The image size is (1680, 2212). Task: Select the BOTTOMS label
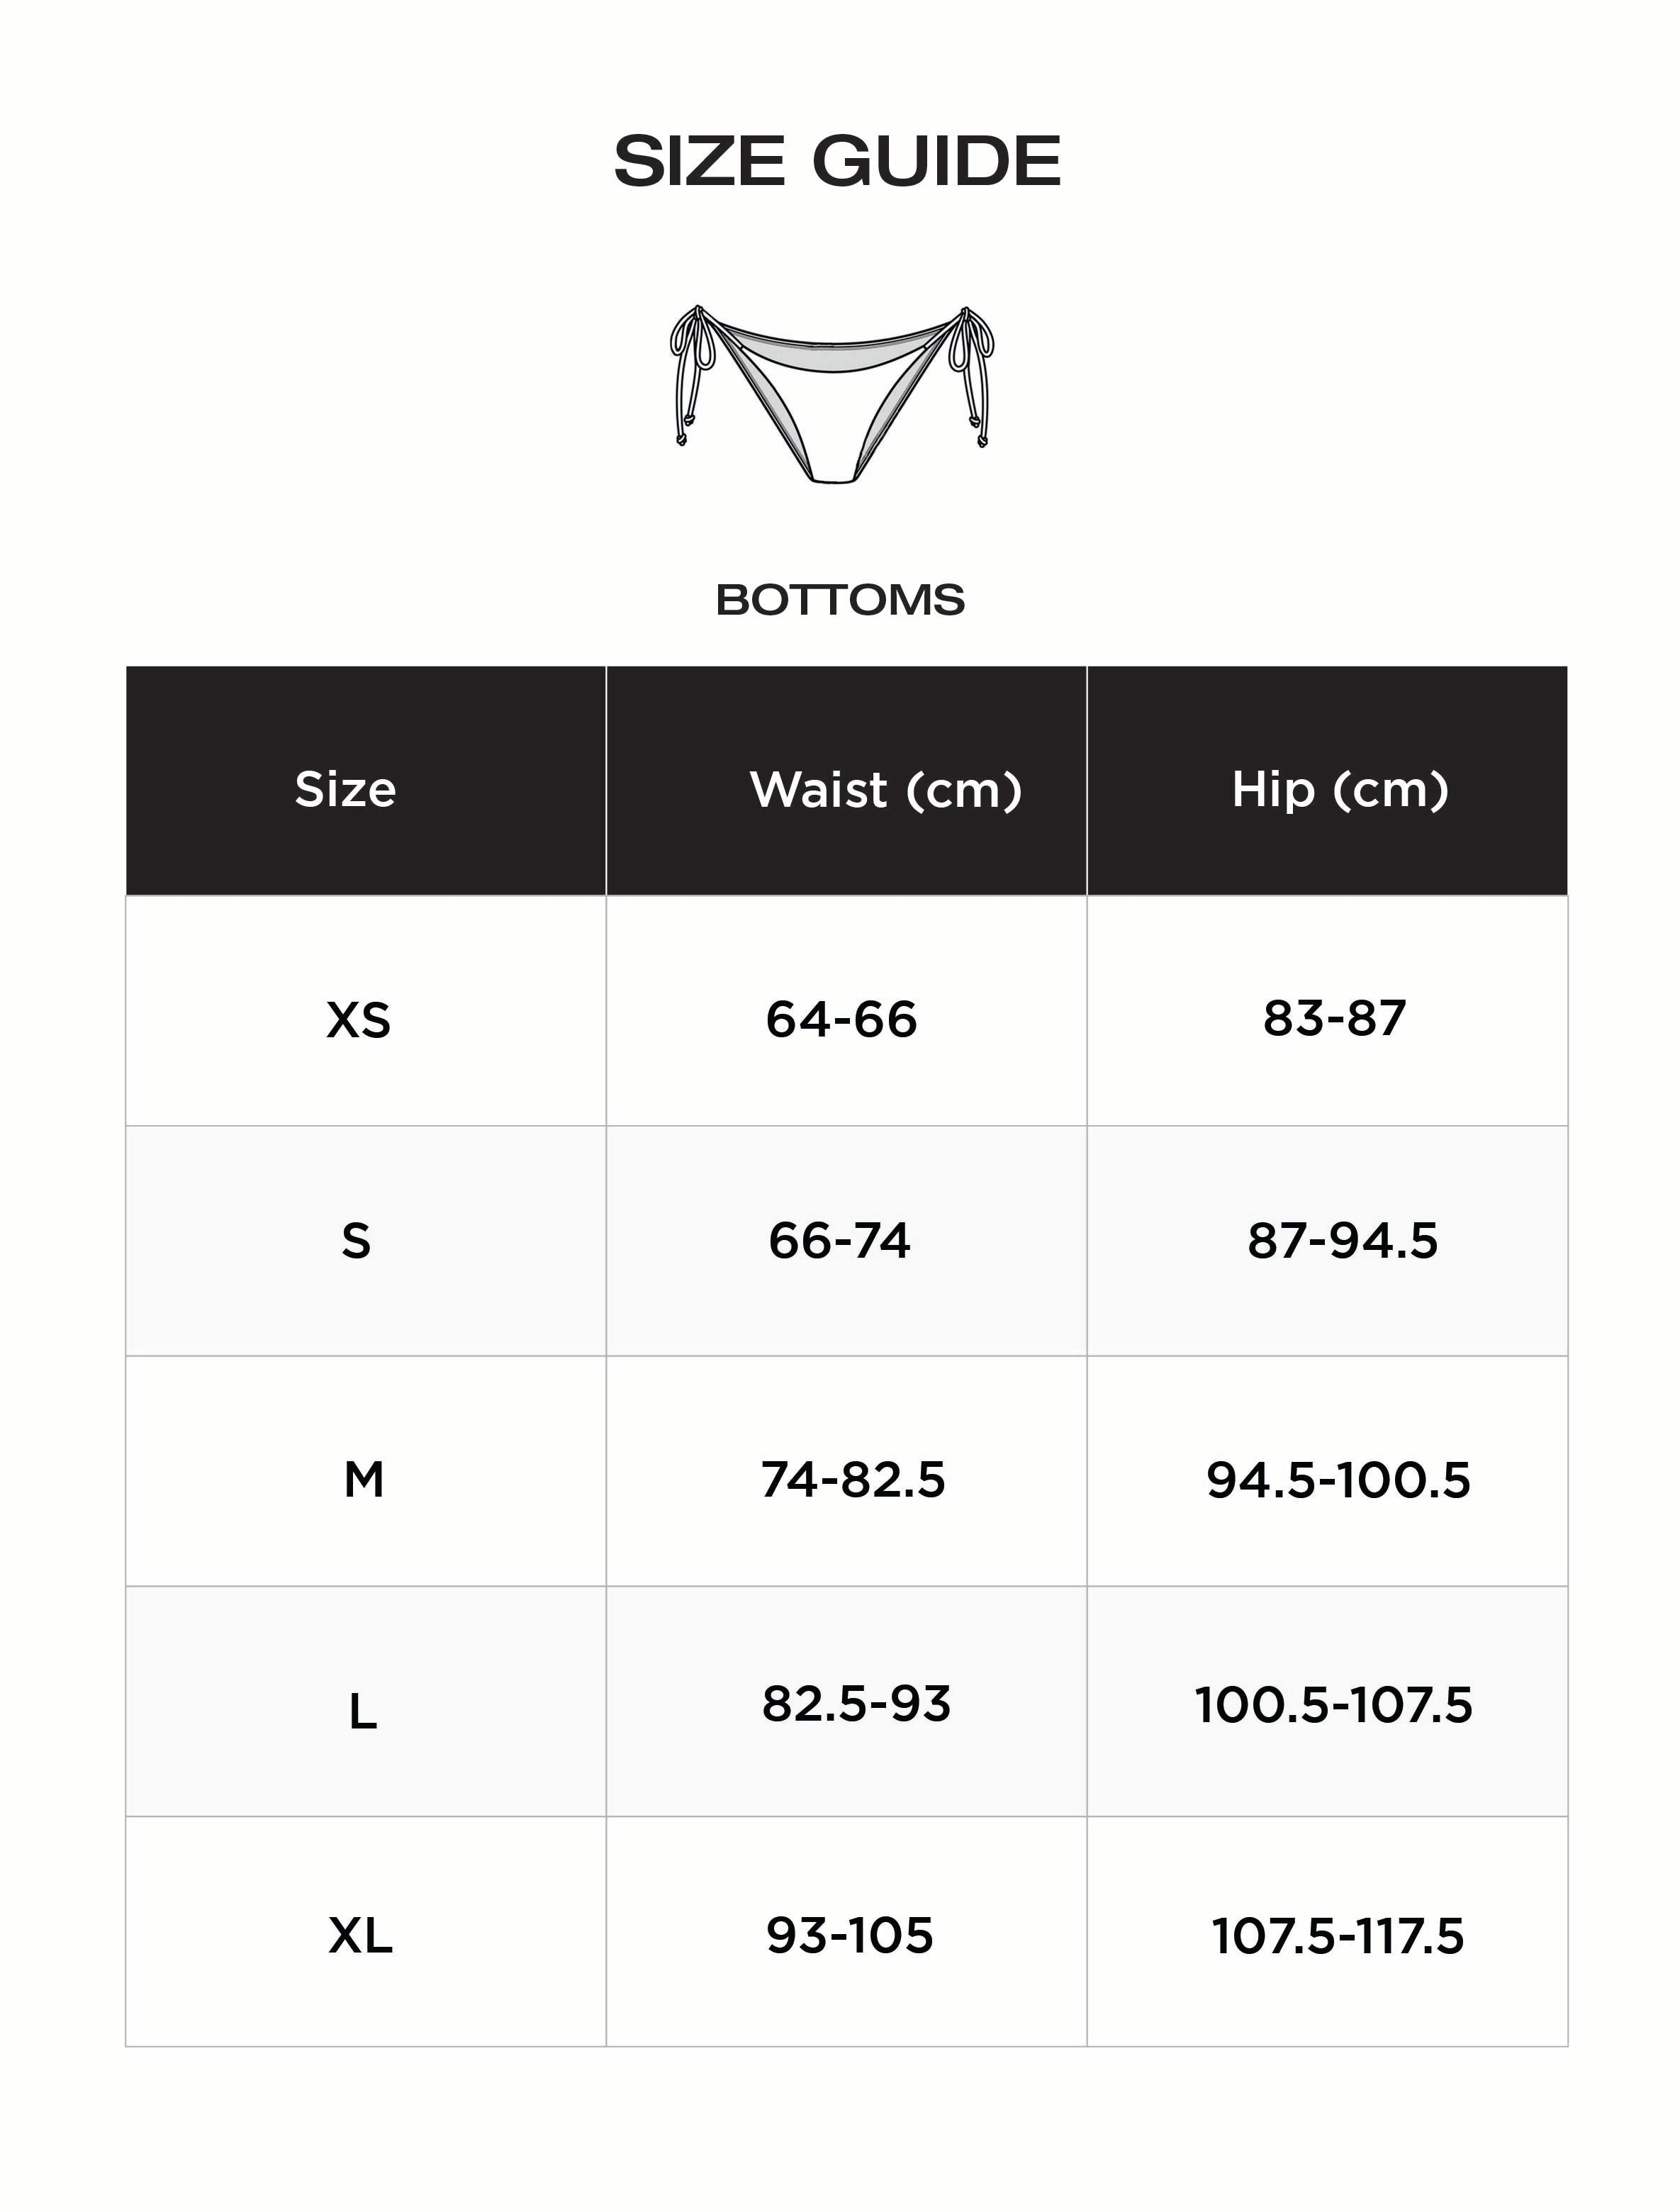[x=840, y=600]
